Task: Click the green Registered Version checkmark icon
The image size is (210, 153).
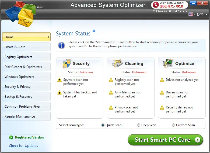Action: (11, 137)
